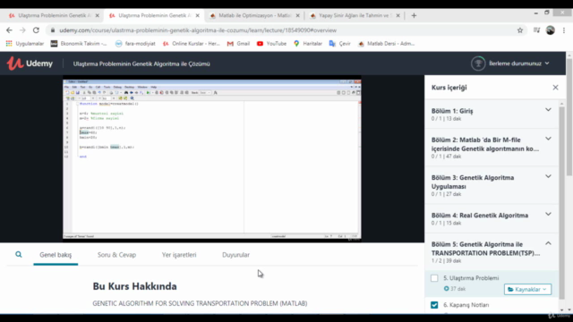
Task: Click the course content panel scrollbar
Action: [x=561, y=203]
